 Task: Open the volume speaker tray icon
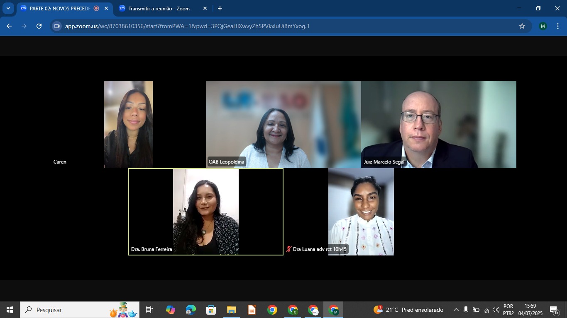click(496, 310)
